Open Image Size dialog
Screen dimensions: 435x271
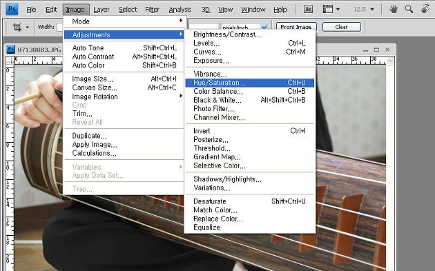(124, 79)
